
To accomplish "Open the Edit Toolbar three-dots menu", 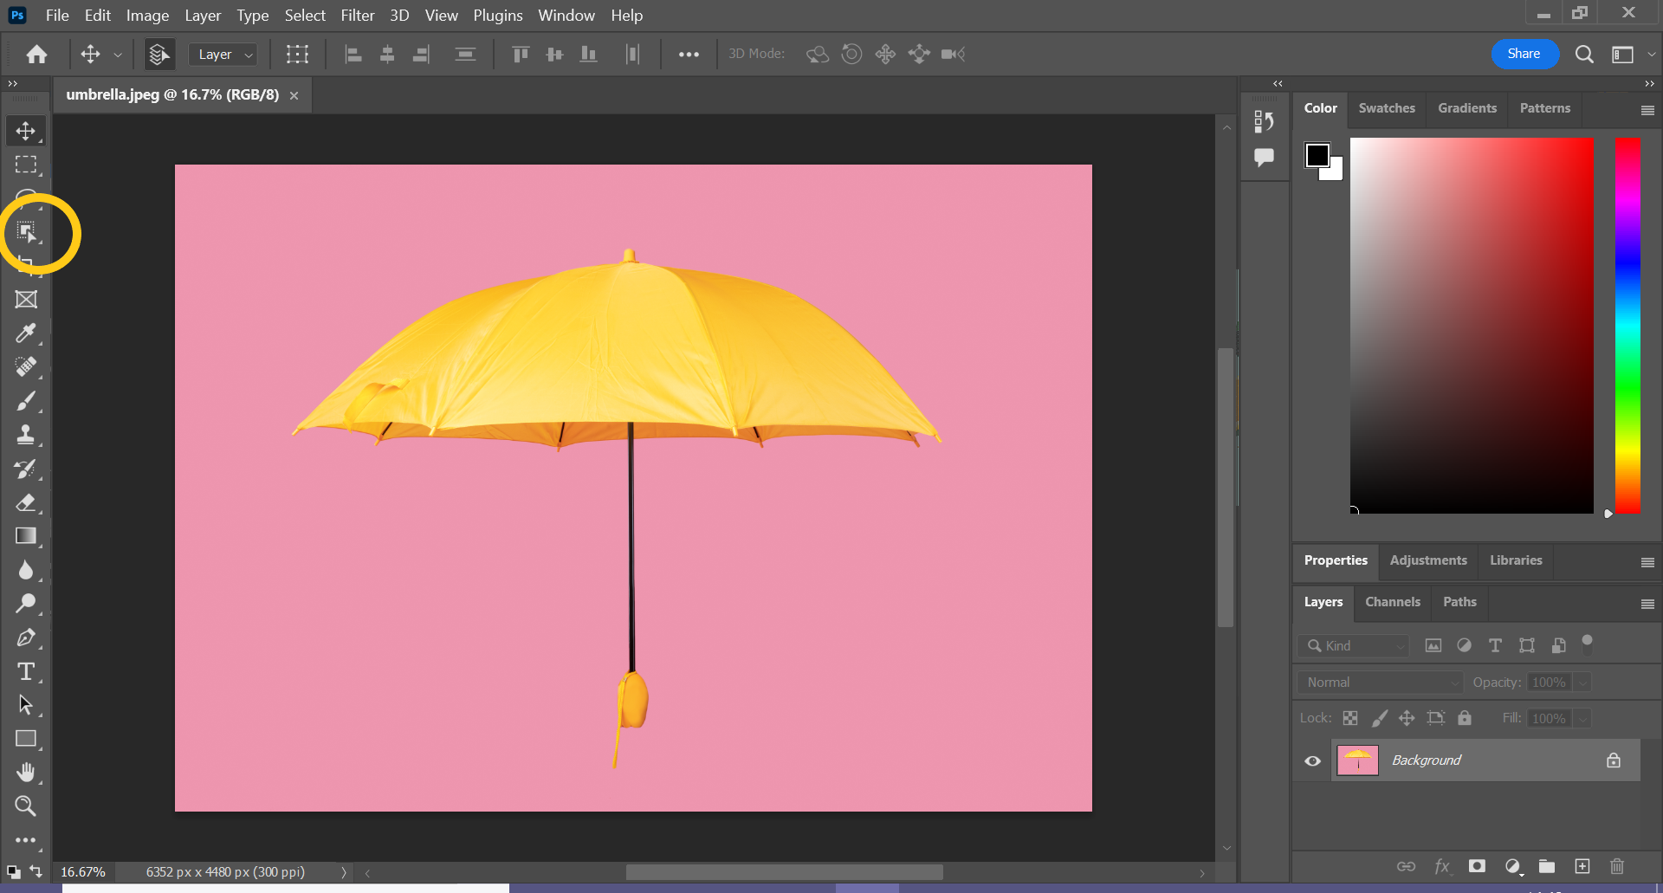I will [26, 840].
